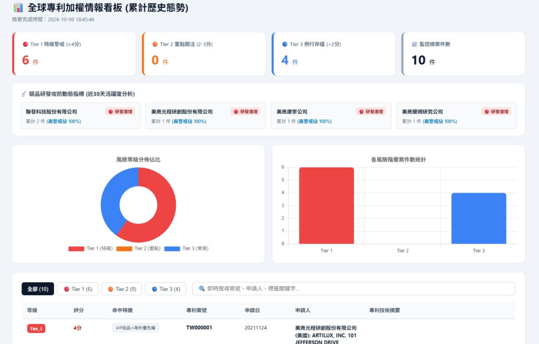Click the 4分 score in the TW000001 row
539x344 pixels.
(x=77, y=328)
